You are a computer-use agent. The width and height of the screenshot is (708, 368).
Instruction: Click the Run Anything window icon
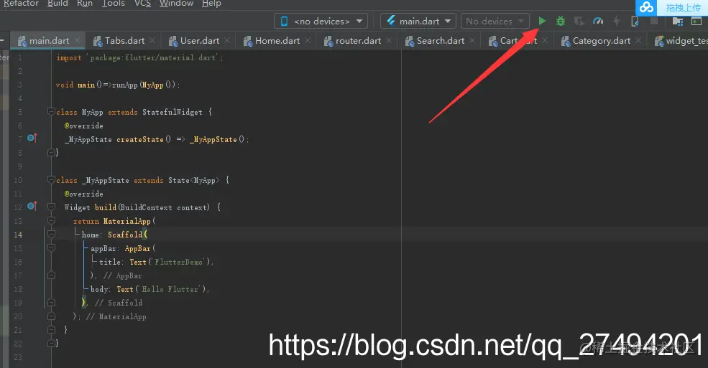click(x=696, y=22)
